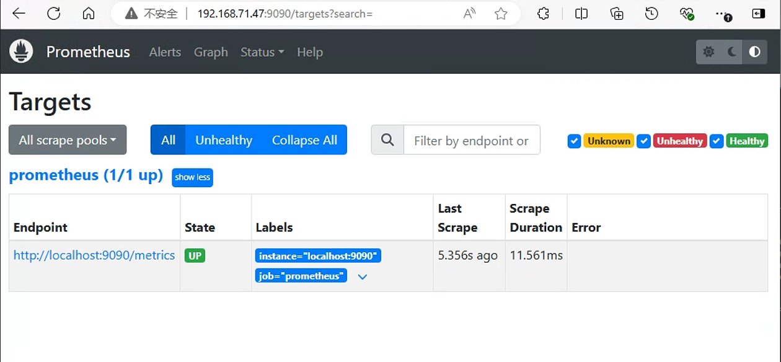This screenshot has width=781, height=362.
Task: Go to browser home icon
Action: click(x=89, y=14)
